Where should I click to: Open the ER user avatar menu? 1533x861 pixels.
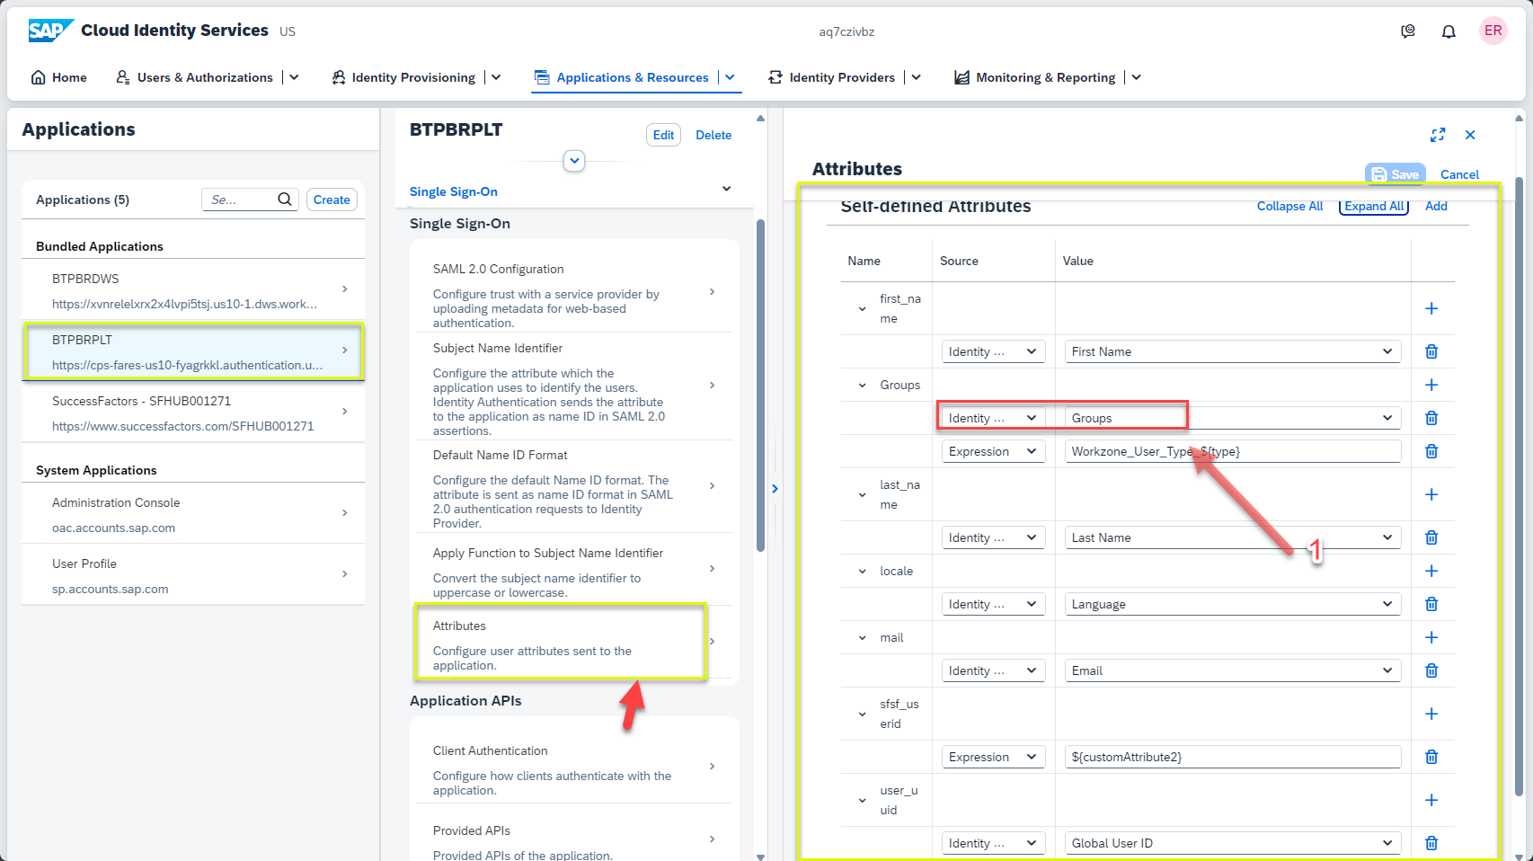coord(1493,31)
